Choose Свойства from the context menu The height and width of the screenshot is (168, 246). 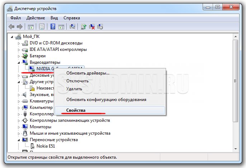[74, 110]
